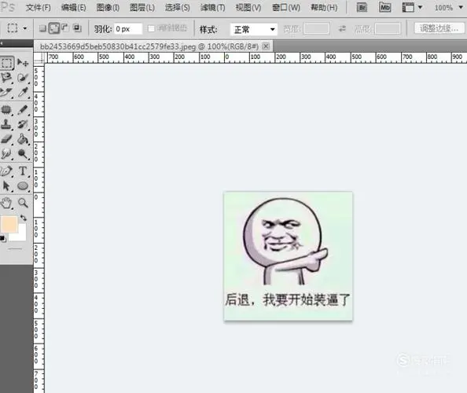The image size is (467, 393).
Task: Select the Ellipse shape tool
Action: pyautogui.click(x=23, y=186)
